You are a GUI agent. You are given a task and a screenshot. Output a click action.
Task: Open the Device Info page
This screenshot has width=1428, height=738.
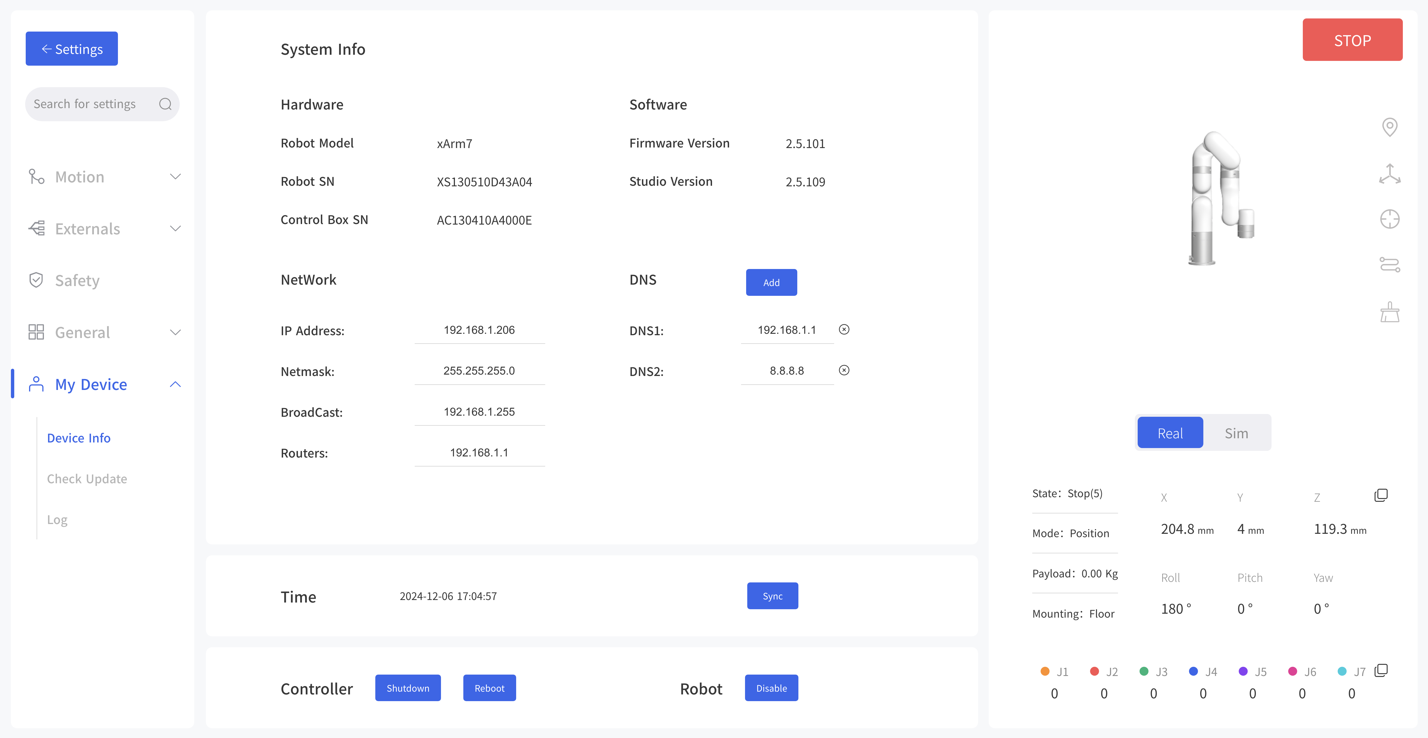[x=79, y=438]
